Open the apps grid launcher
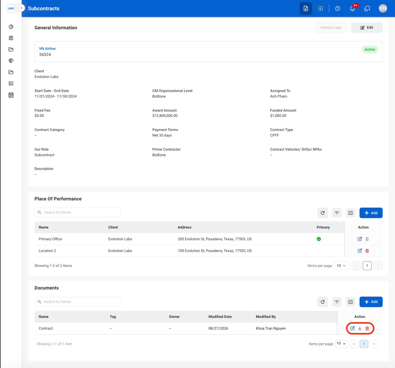Screen dimensions: 395x368 (x=321, y=8)
